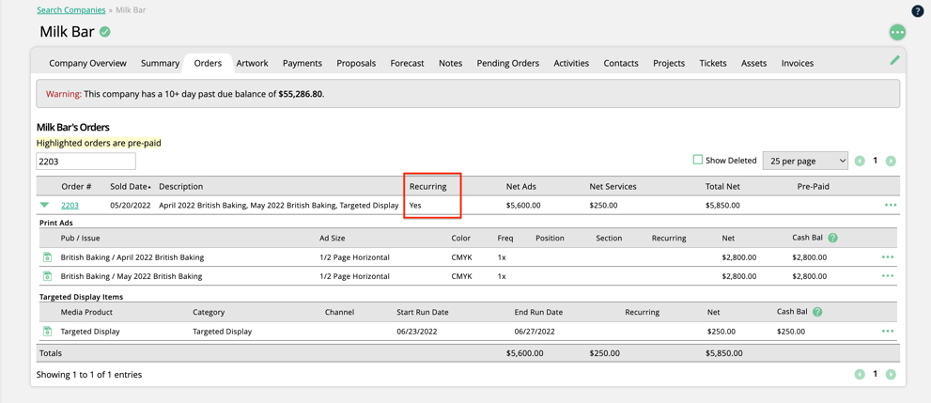Switch to Summary tab
The height and width of the screenshot is (403, 931).
pyautogui.click(x=161, y=63)
